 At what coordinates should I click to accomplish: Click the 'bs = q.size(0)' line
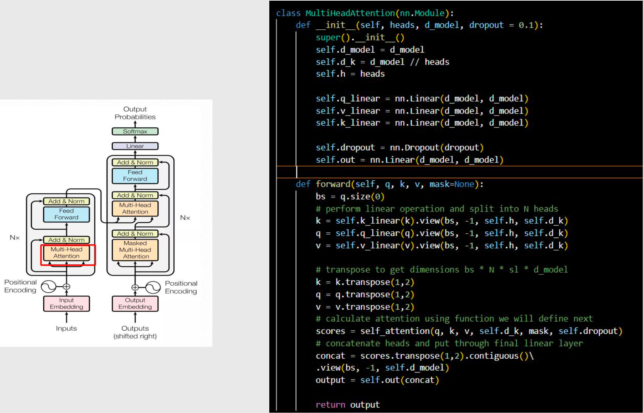pos(350,196)
